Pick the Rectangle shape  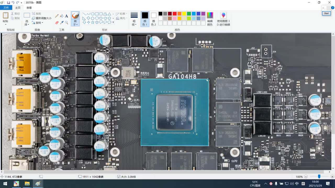coord(97,14)
